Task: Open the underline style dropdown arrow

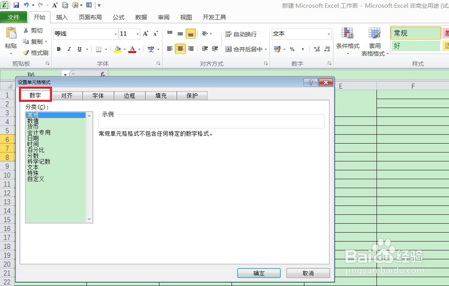Action: [87, 49]
